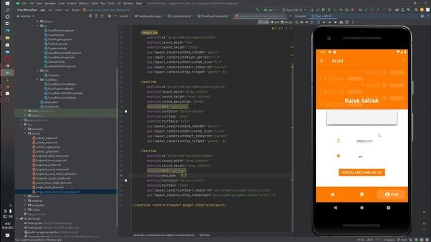
Task: Click the emulator screenshot camera icon
Action: pyautogui.click(x=341, y=22)
